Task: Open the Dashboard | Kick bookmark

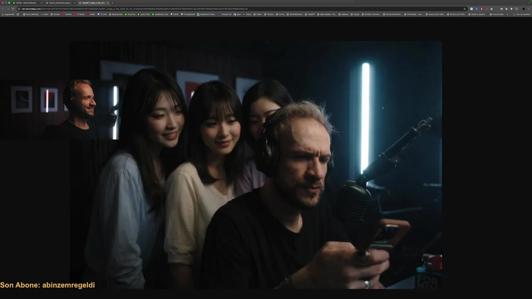Action: (x=160, y=14)
